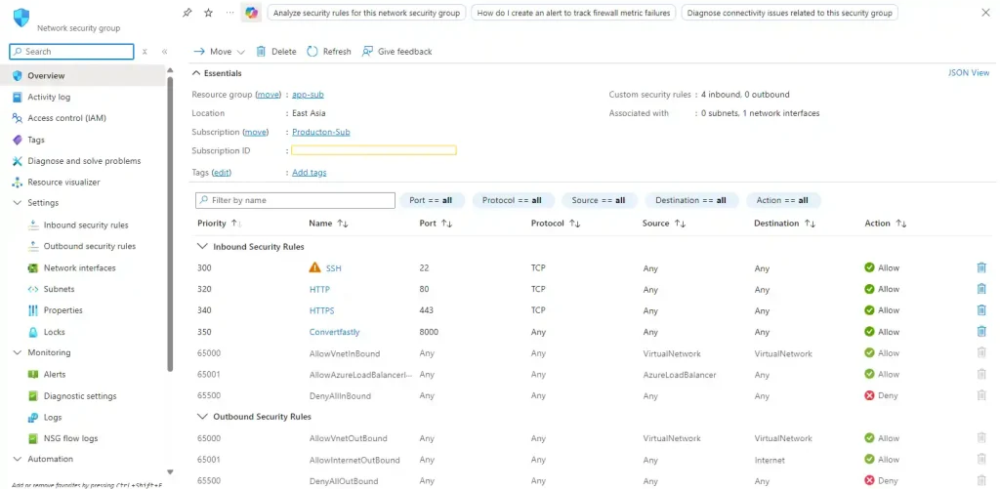Click the favorite star icon
Image resolution: width=1000 pixels, height=489 pixels.
tap(208, 13)
